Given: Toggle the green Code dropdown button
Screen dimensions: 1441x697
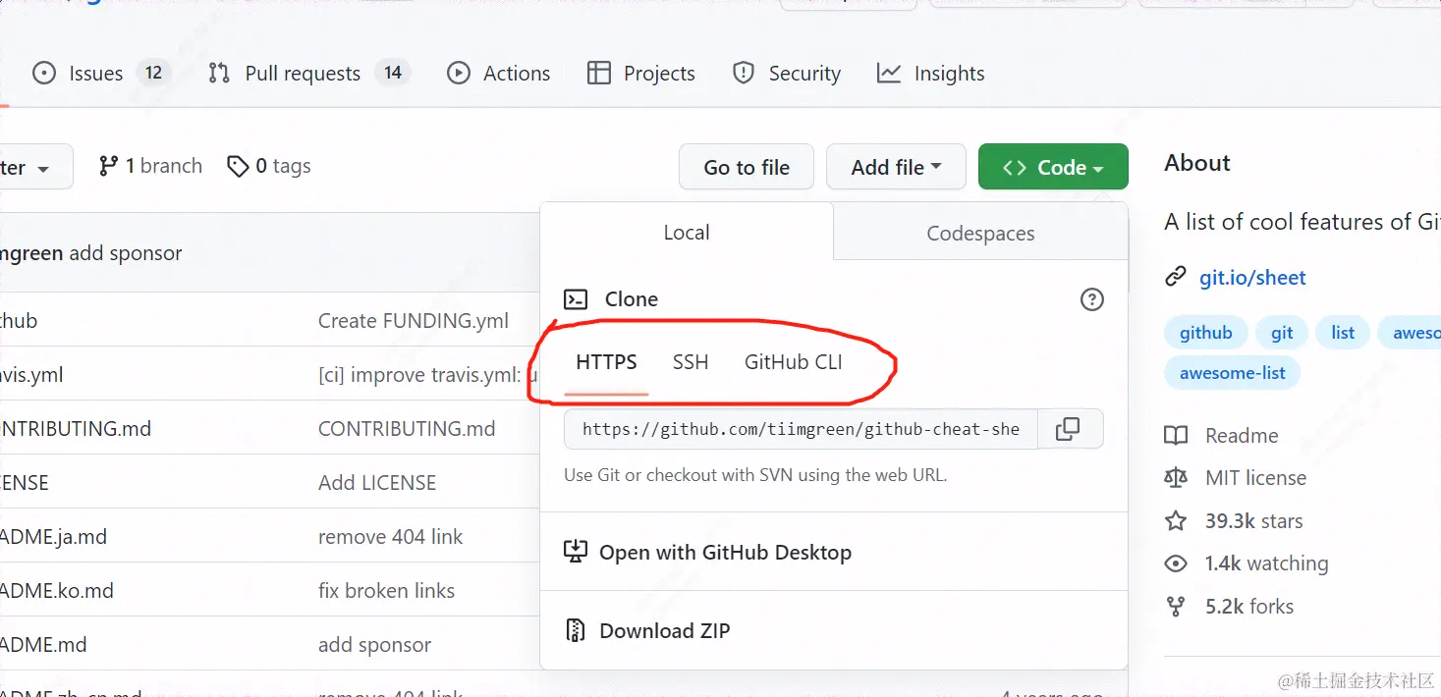Looking at the screenshot, I should pyautogui.click(x=1053, y=167).
